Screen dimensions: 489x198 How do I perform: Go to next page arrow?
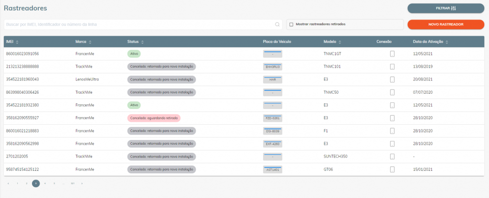point(82,183)
